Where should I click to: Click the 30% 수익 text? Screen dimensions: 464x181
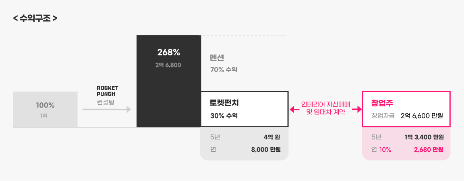pyautogui.click(x=224, y=116)
